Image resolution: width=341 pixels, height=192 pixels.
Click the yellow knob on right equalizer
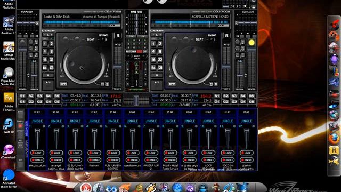coord(251,43)
